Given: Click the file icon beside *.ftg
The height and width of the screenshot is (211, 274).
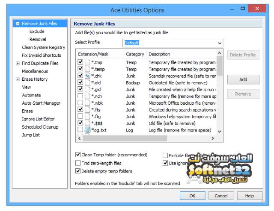Looking at the screenshot, I should [x=87, y=116].
